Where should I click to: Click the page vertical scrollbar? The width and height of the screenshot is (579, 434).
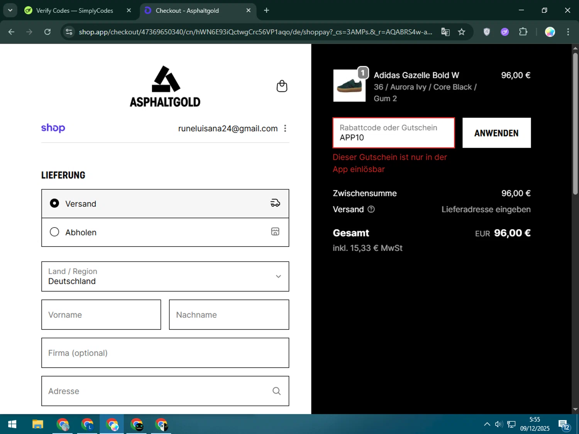point(575,123)
